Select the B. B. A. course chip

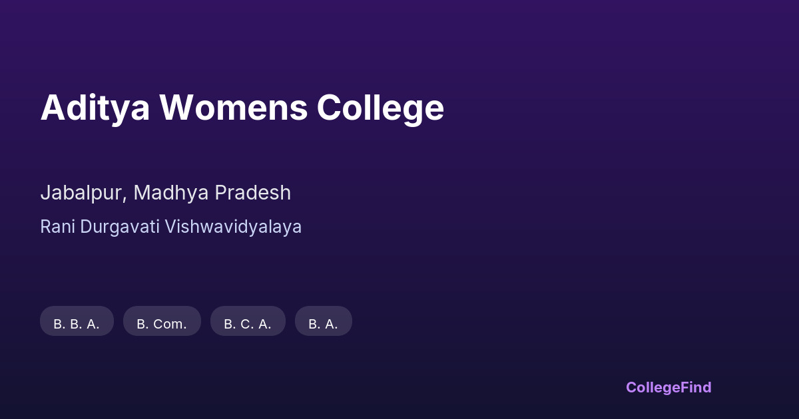(x=77, y=323)
